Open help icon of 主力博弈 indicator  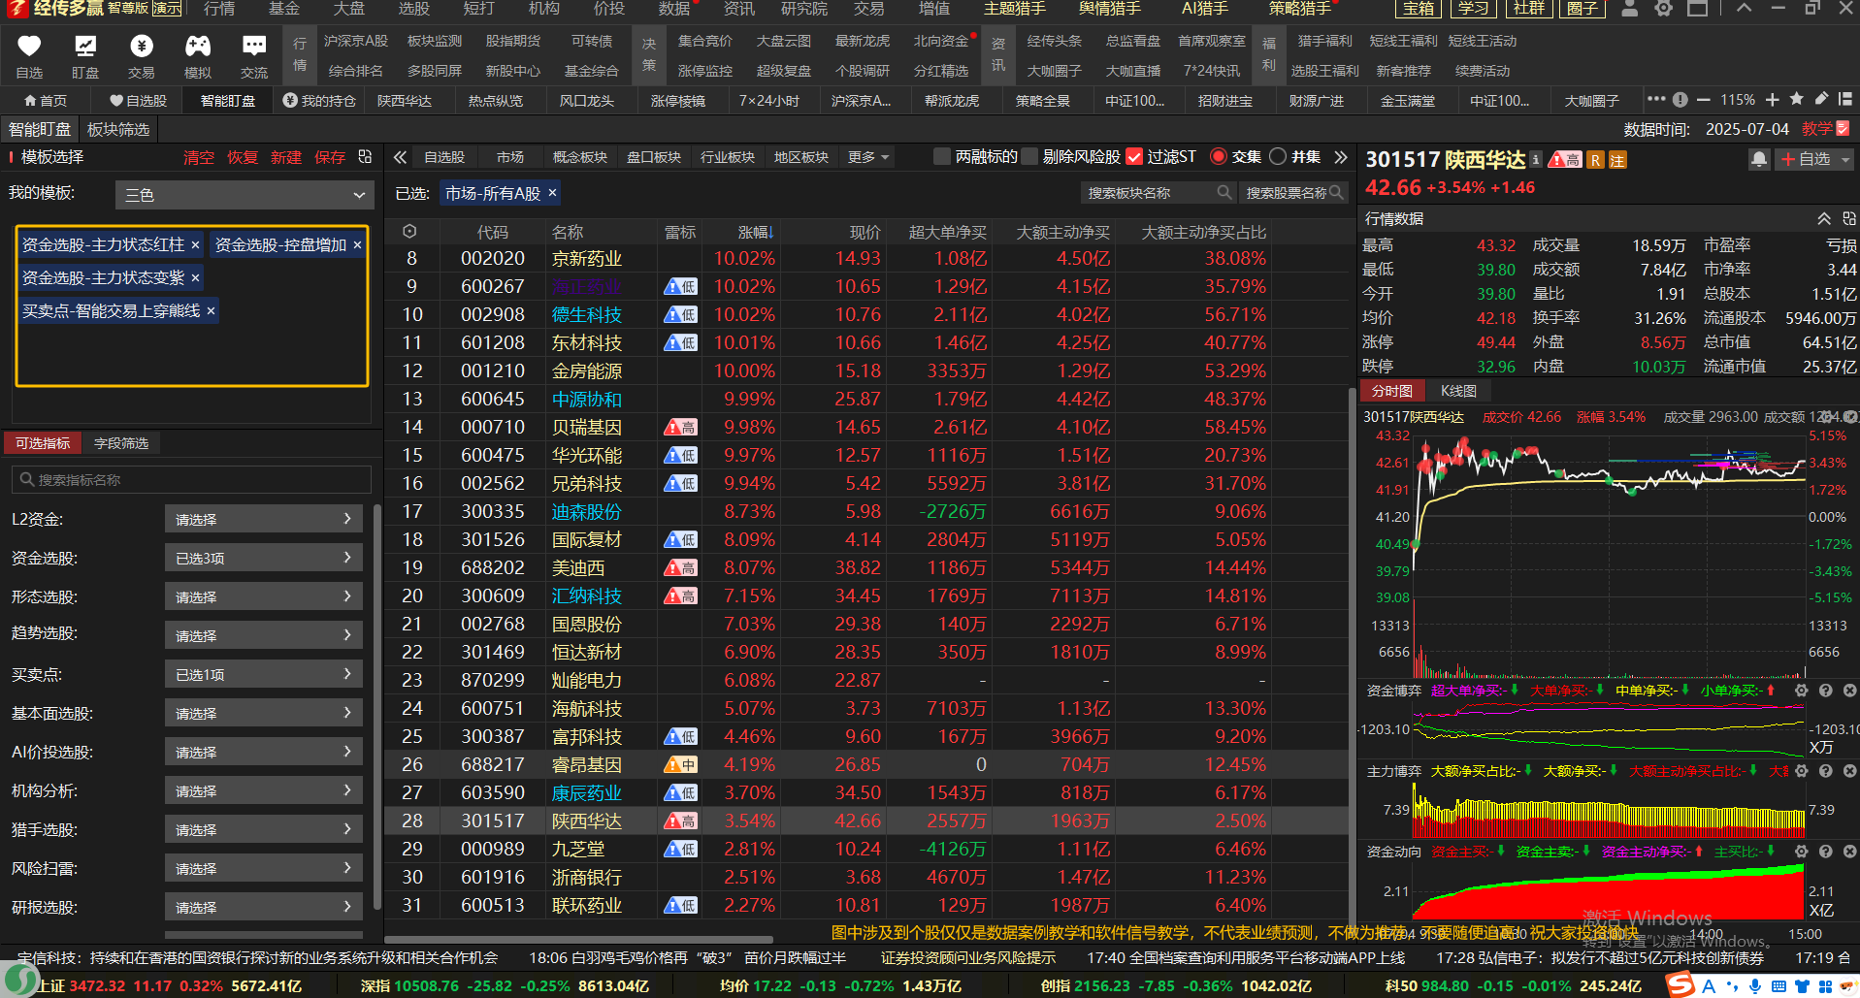click(1825, 771)
